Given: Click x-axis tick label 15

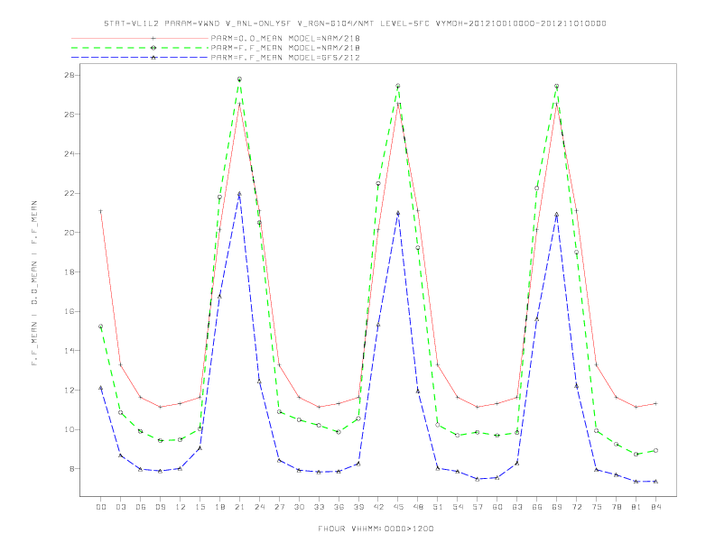Looking at the screenshot, I should [x=200, y=507].
